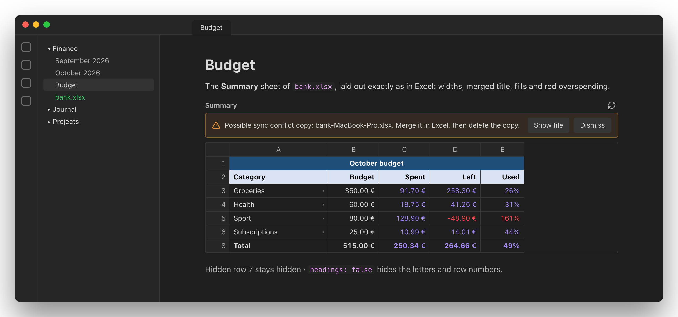
Task: Click the 264.66 € total left cell
Action: click(455, 246)
